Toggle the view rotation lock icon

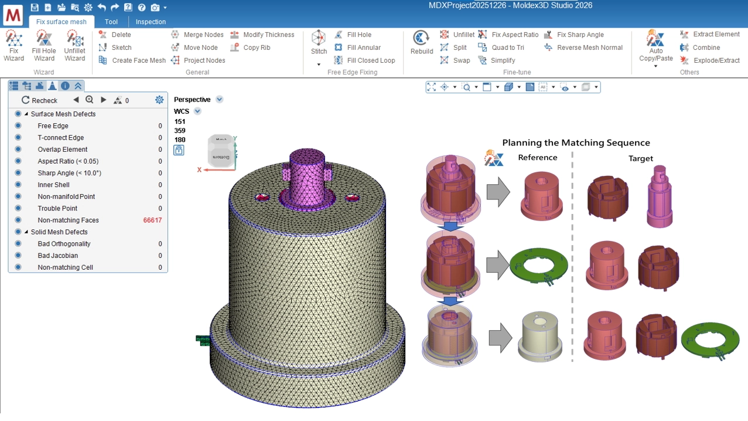click(x=179, y=150)
